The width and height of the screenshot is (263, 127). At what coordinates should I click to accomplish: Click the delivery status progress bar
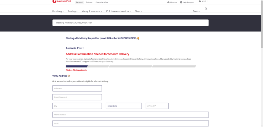(x=130, y=66)
